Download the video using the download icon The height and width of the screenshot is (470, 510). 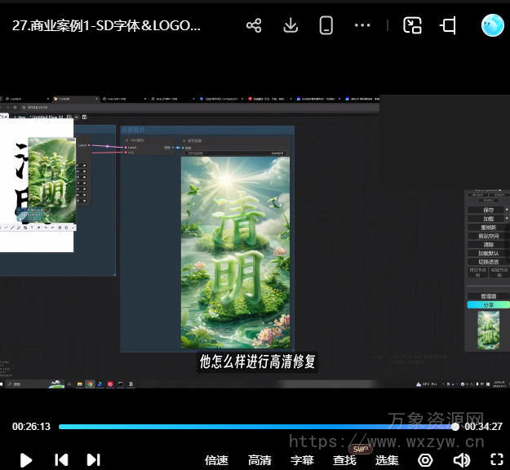tap(290, 25)
